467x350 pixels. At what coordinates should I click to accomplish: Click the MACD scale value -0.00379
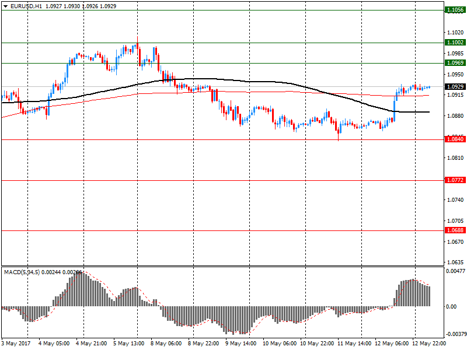[x=456, y=334]
